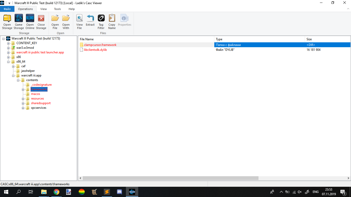This screenshot has height=197, width=351.
Task: Open the quick access toolbar dropdown
Action: (x=10, y=3)
